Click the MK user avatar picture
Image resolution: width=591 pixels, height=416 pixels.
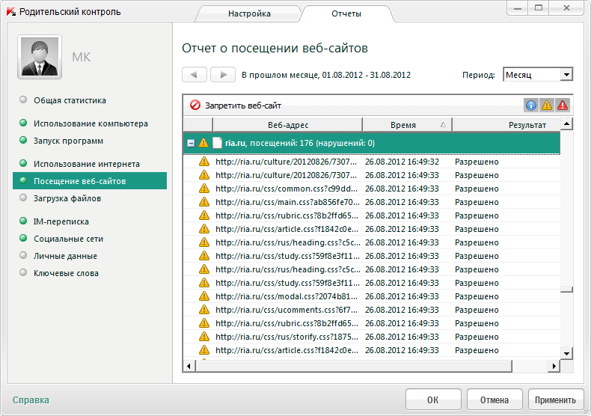[40, 58]
